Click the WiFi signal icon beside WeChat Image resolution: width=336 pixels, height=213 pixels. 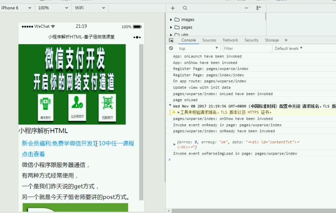click(x=53, y=26)
